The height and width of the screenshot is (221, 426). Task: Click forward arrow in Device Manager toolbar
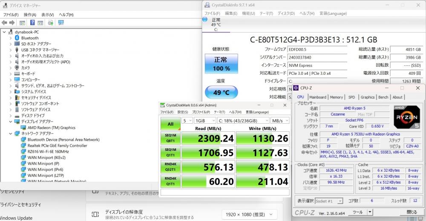tap(12, 23)
